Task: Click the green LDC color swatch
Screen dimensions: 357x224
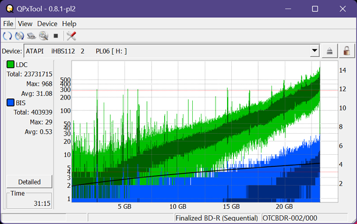Action: pos(10,65)
